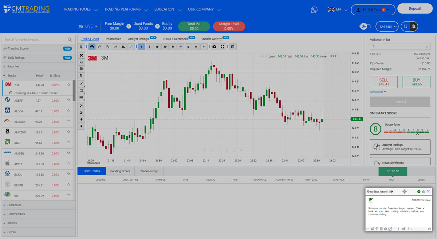Favorite the ALCOA stock star
The width and height of the screenshot is (437, 239).
[68, 111]
